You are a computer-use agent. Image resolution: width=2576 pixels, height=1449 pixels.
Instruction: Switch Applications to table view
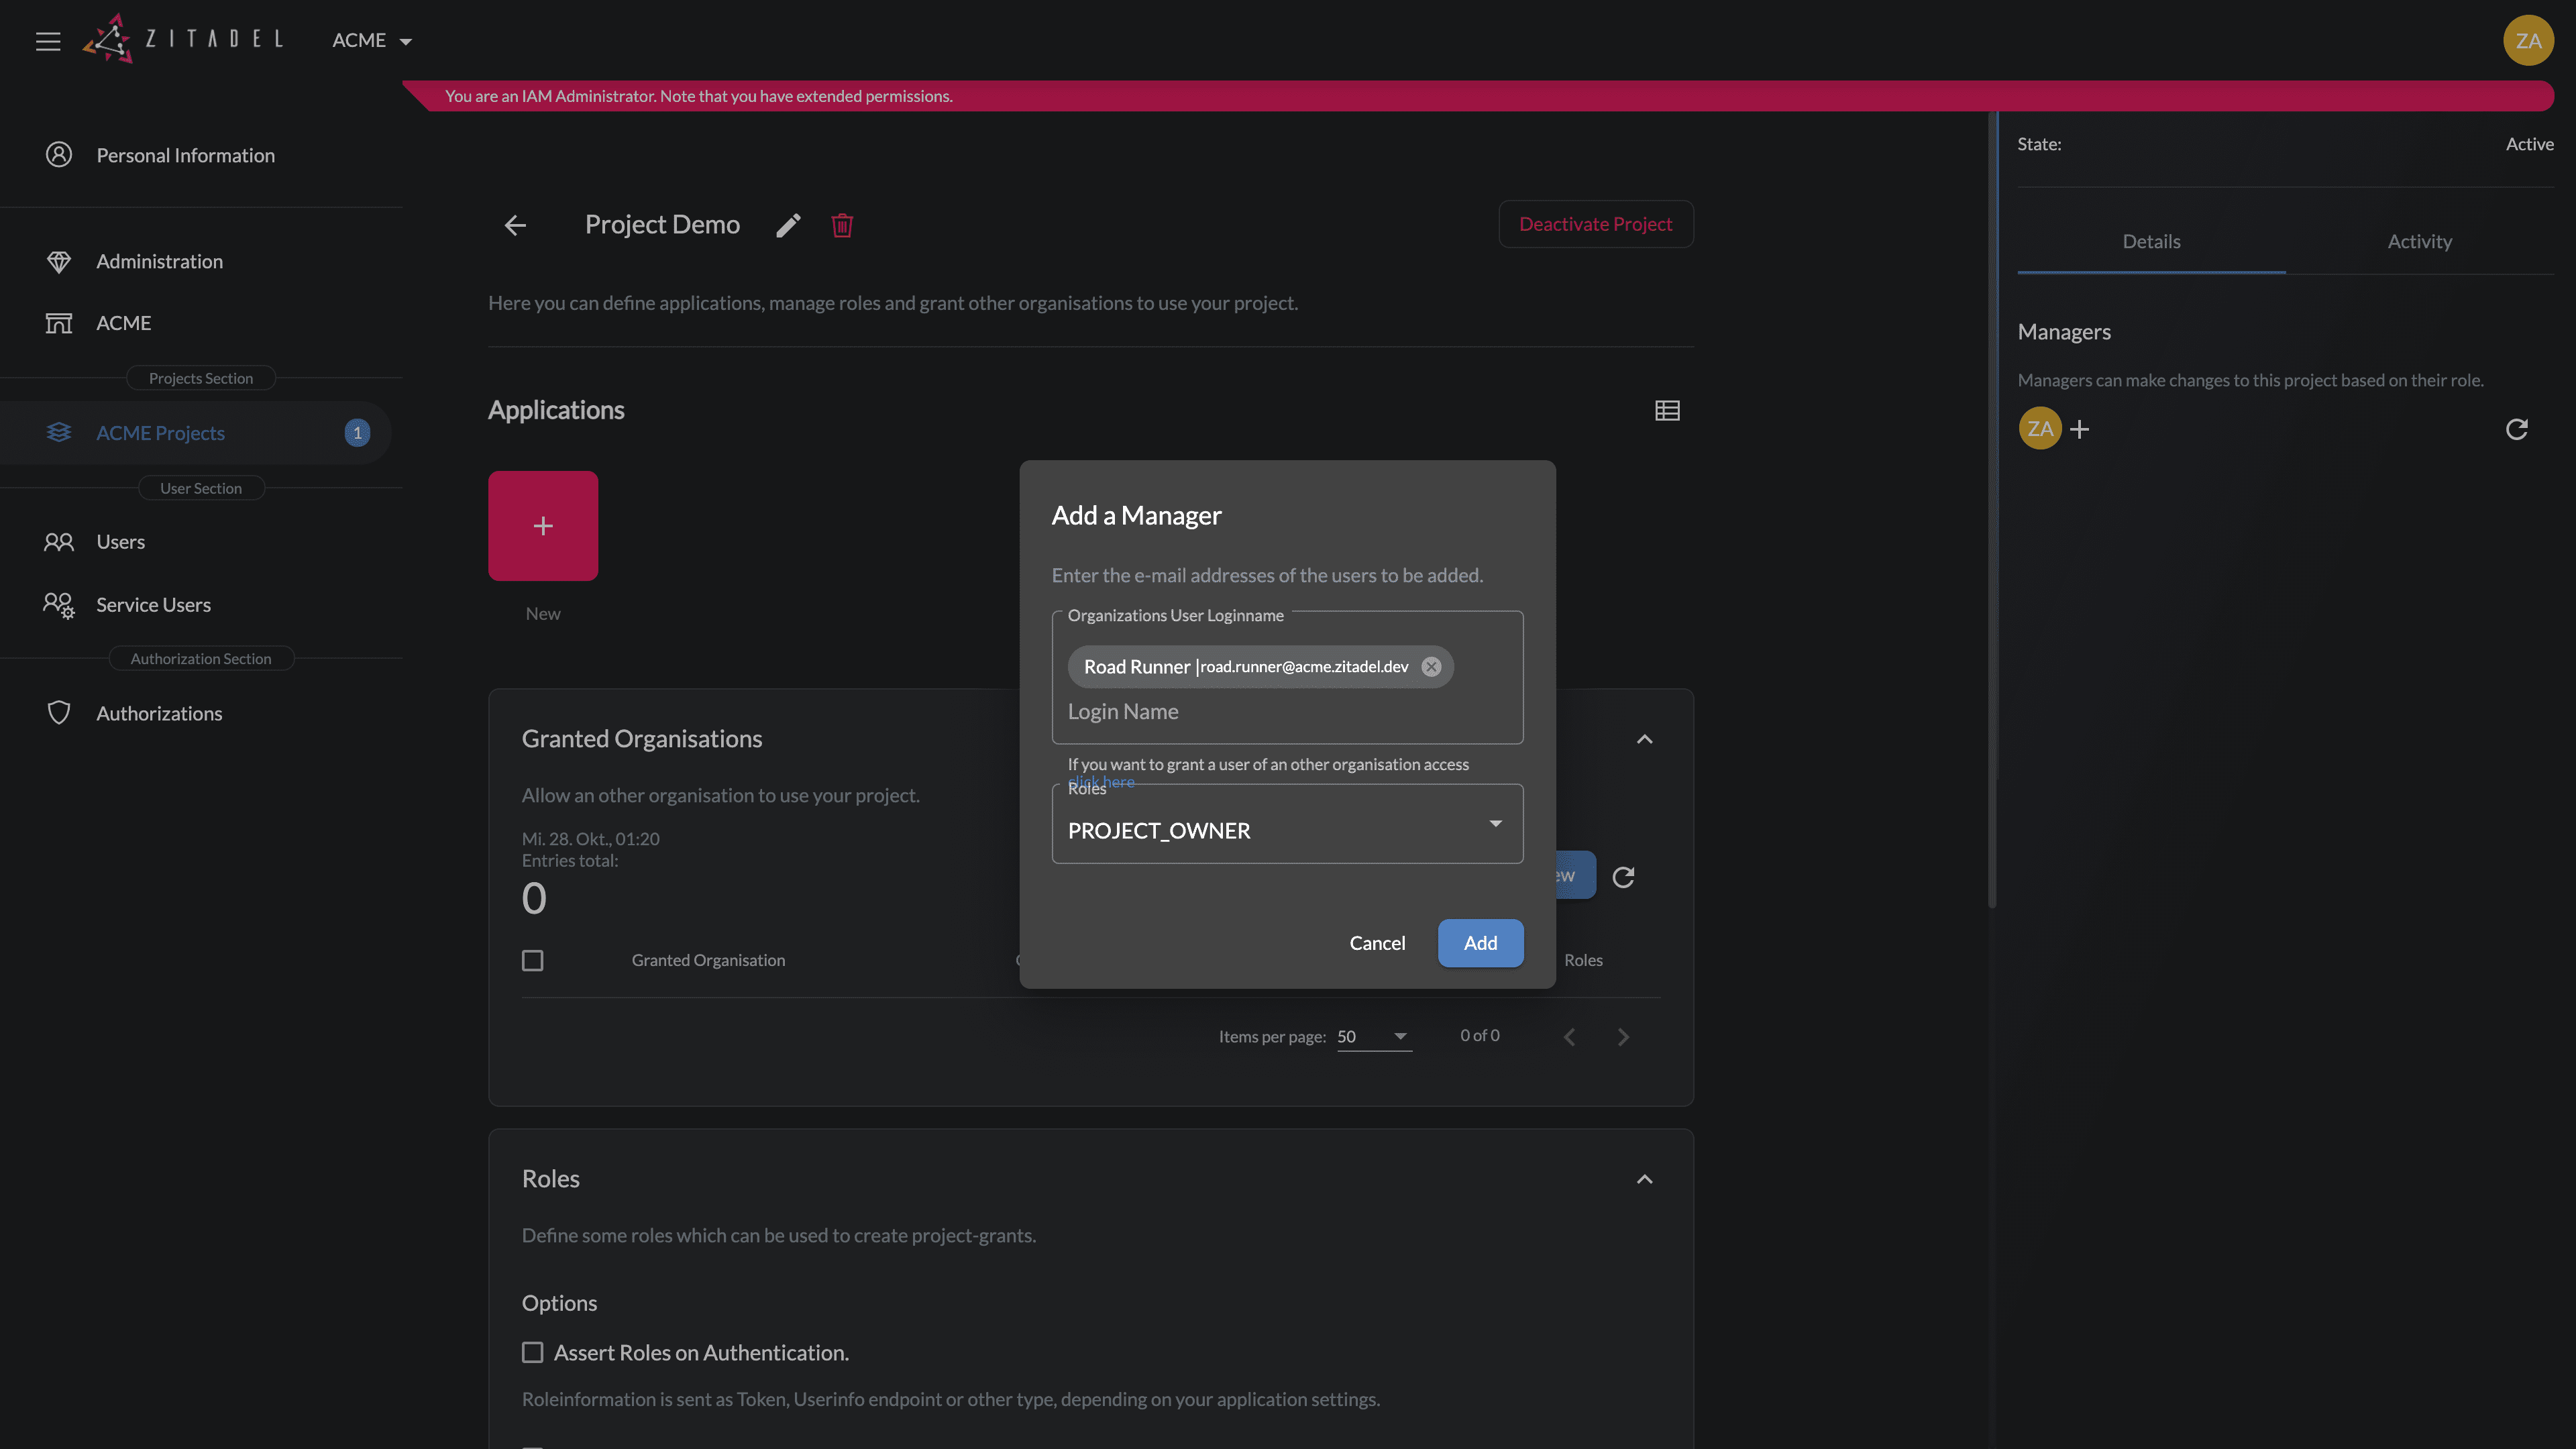[x=1667, y=410]
